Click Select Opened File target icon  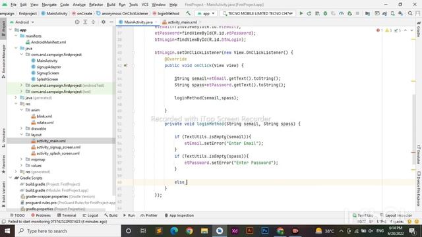coord(77,22)
